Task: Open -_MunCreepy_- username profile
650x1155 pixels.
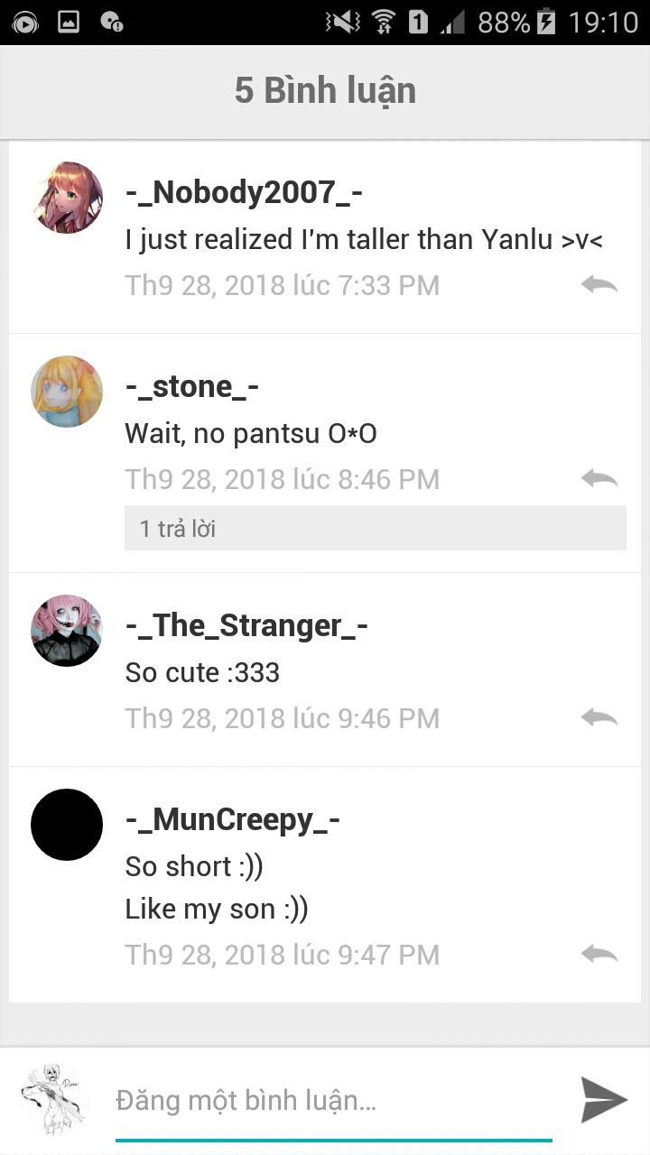Action: (233, 820)
